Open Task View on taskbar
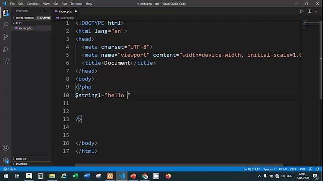Viewport: 323px width, 181px height. [17, 176]
